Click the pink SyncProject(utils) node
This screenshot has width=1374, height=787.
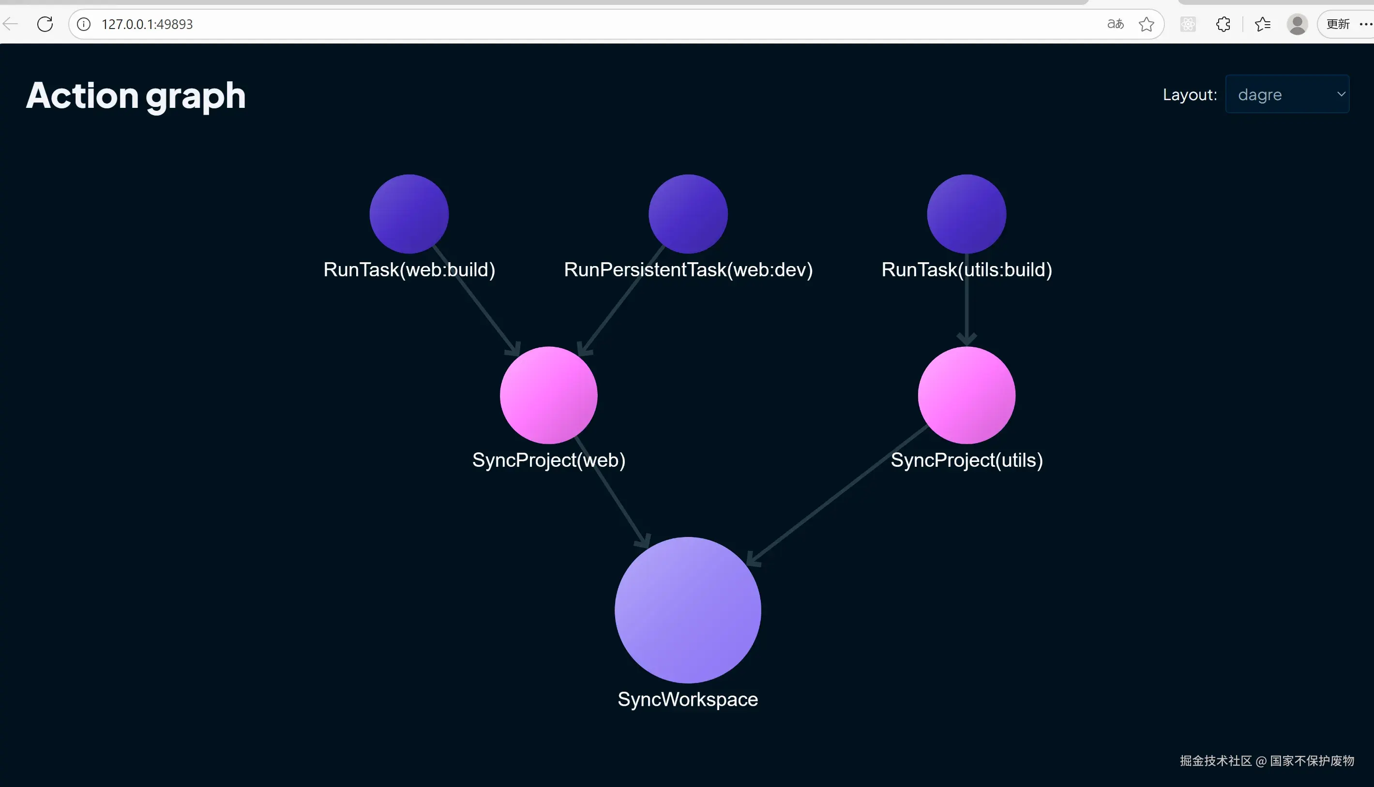click(x=966, y=395)
